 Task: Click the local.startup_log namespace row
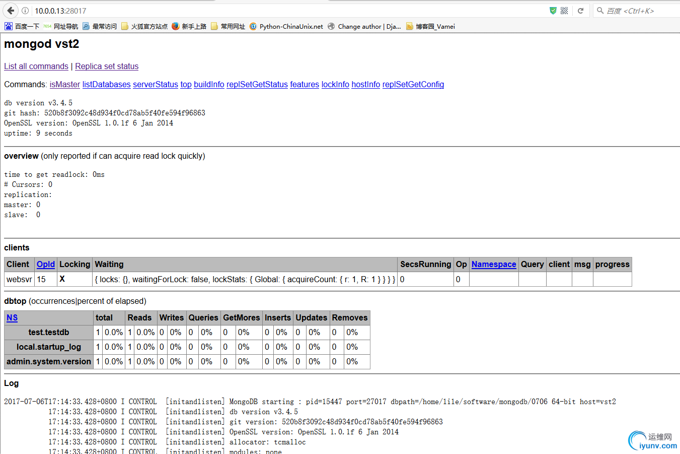[x=49, y=347]
